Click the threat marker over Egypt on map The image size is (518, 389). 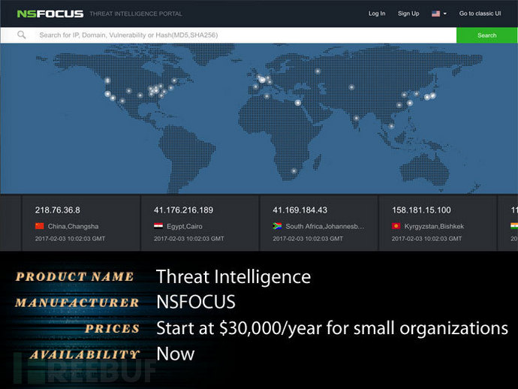[x=297, y=103]
